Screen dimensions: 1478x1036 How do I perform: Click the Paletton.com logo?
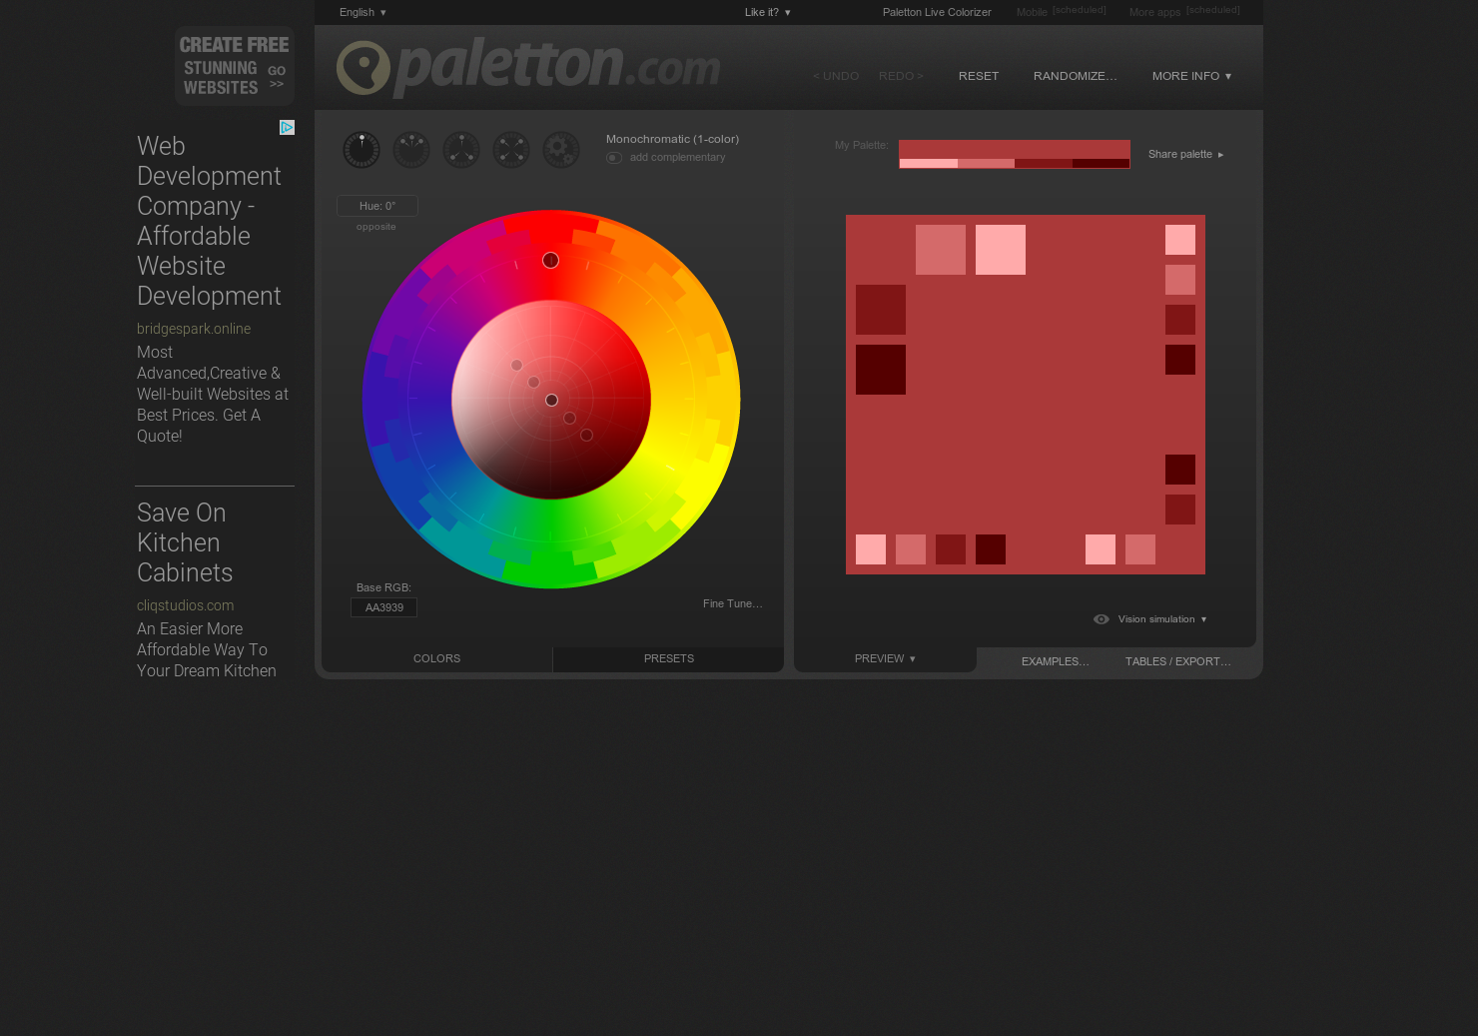tap(528, 67)
